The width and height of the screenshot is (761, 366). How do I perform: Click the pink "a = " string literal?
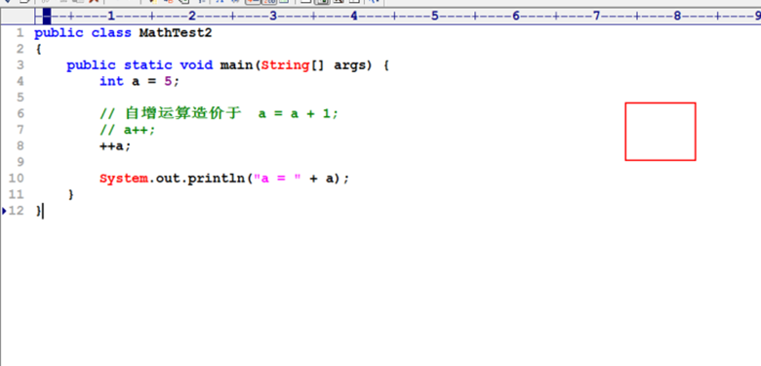(277, 179)
